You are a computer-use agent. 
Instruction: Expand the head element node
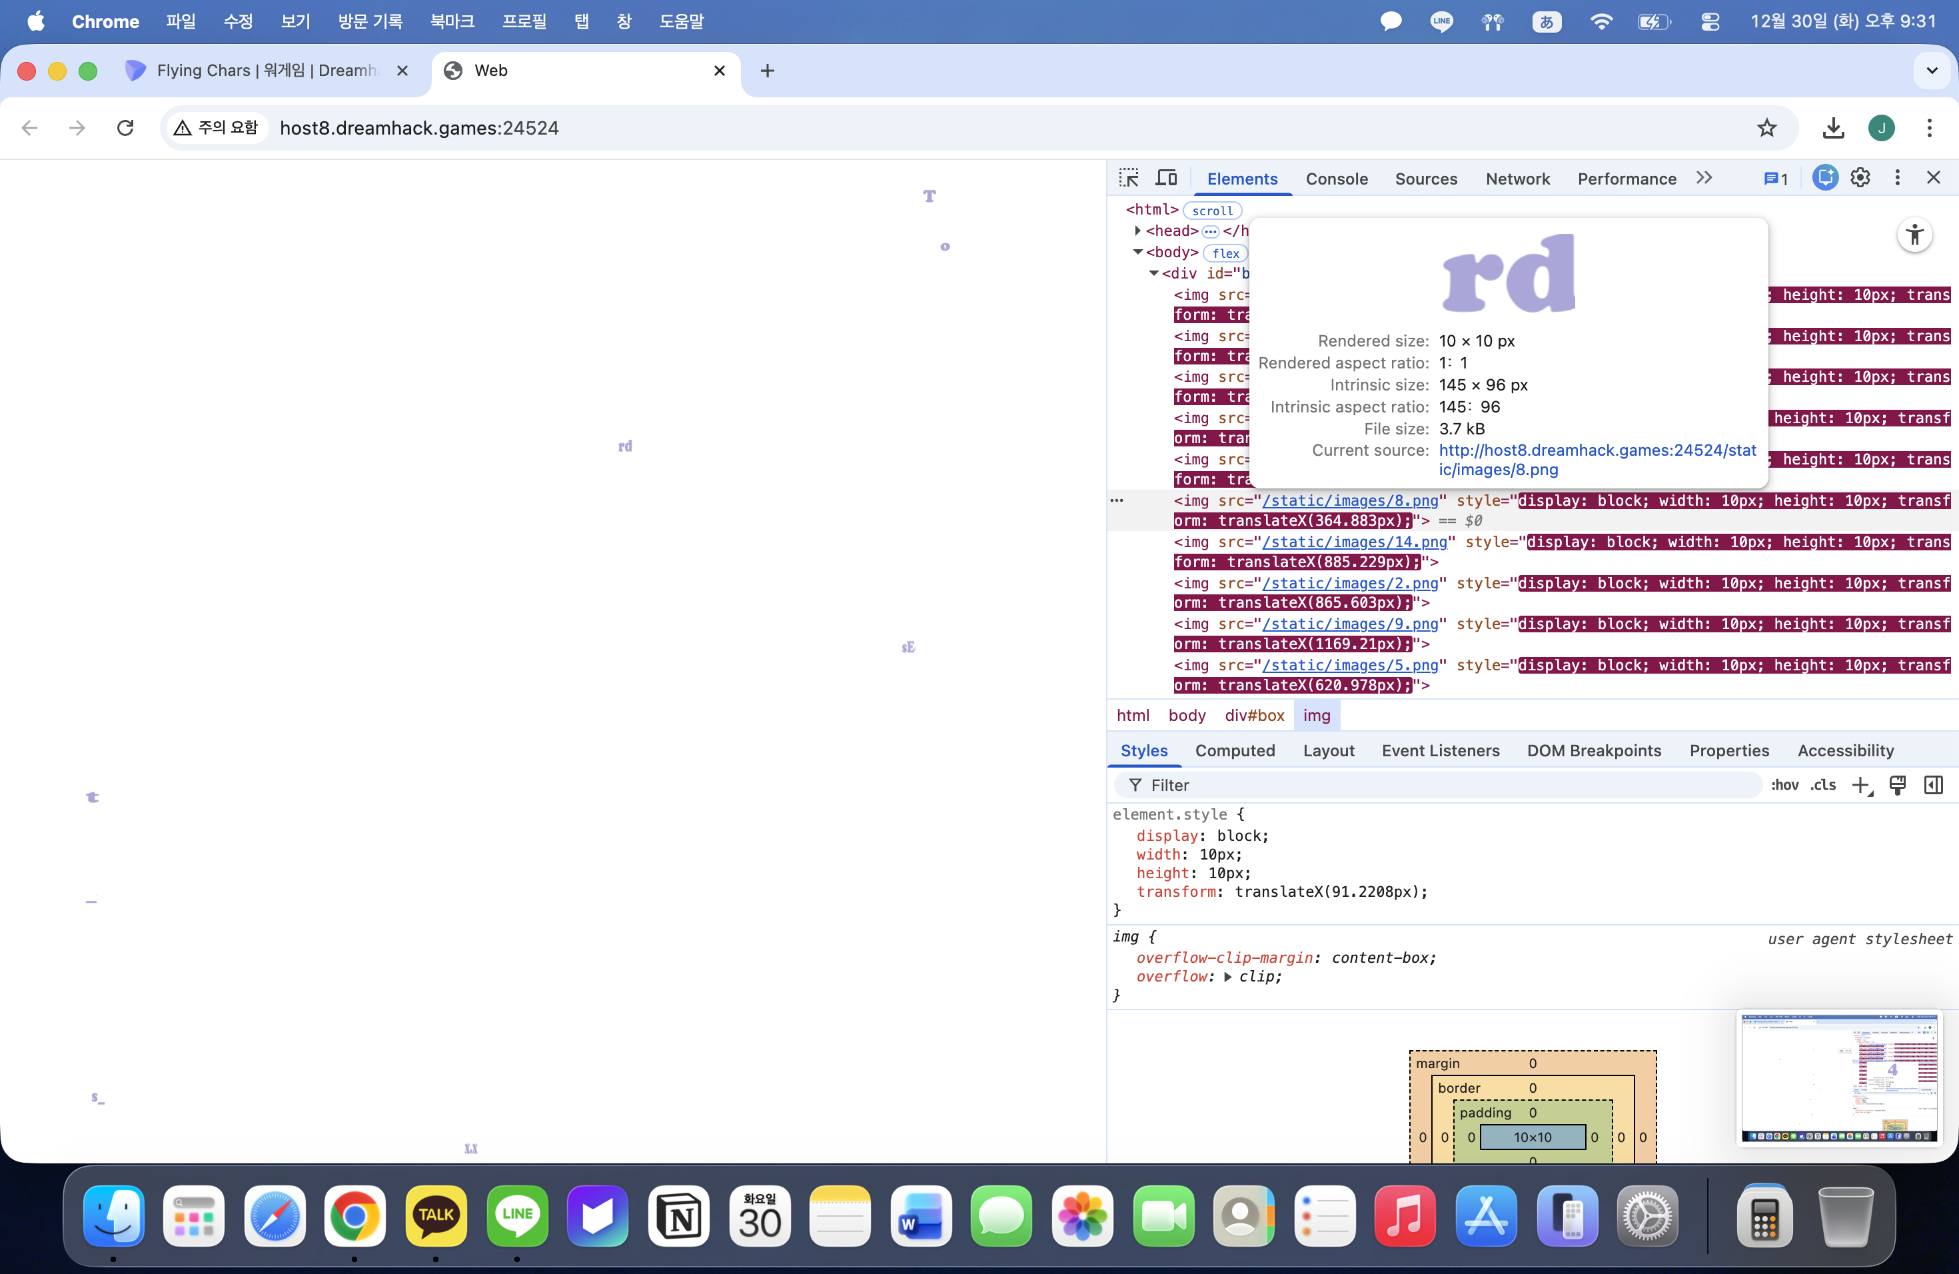pyautogui.click(x=1137, y=231)
